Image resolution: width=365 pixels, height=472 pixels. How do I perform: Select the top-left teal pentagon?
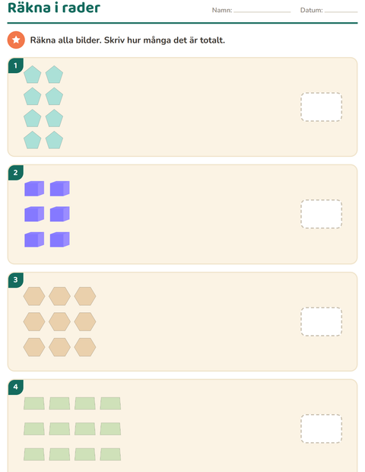click(33, 75)
